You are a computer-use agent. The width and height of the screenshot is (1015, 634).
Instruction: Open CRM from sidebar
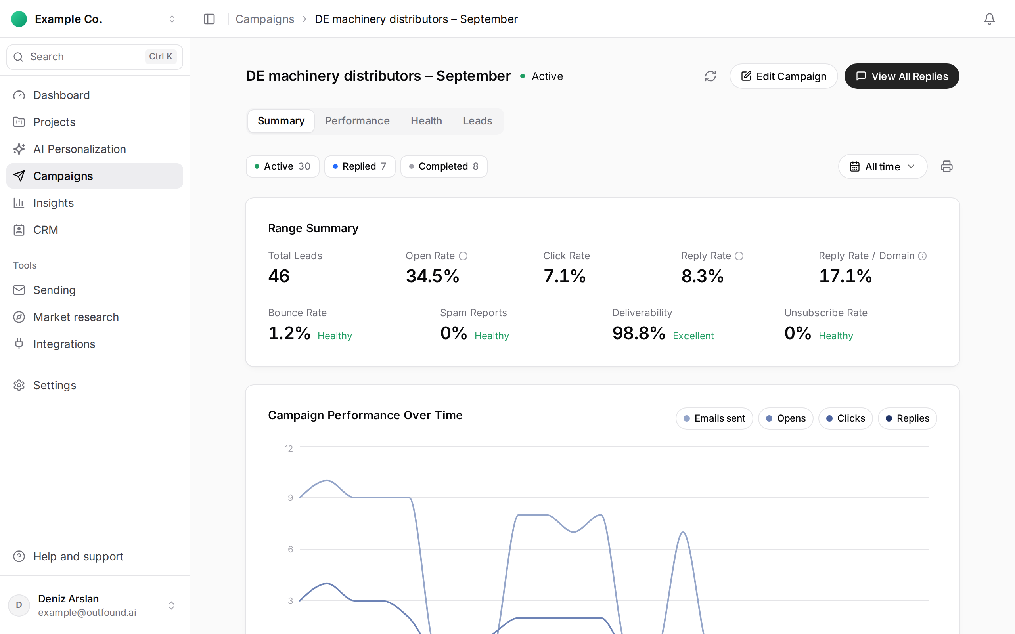[x=95, y=230]
